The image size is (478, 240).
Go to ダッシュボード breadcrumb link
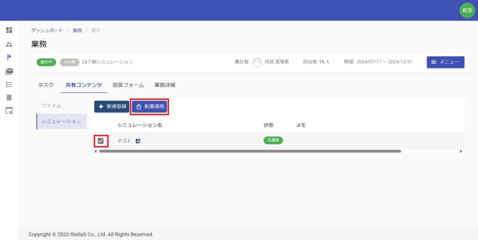click(x=47, y=30)
